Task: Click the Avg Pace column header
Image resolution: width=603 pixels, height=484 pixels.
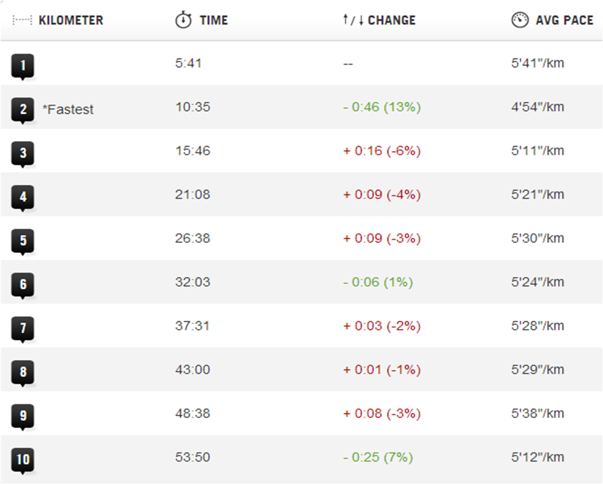Action: 564,20
